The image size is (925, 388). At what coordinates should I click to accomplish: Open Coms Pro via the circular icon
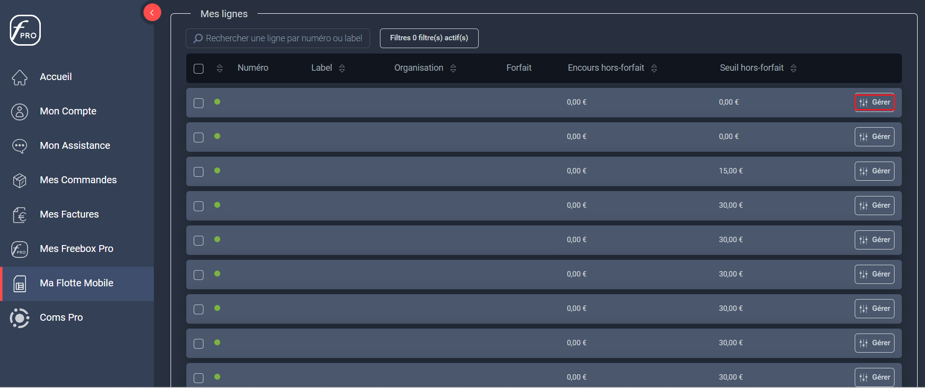[x=20, y=318]
